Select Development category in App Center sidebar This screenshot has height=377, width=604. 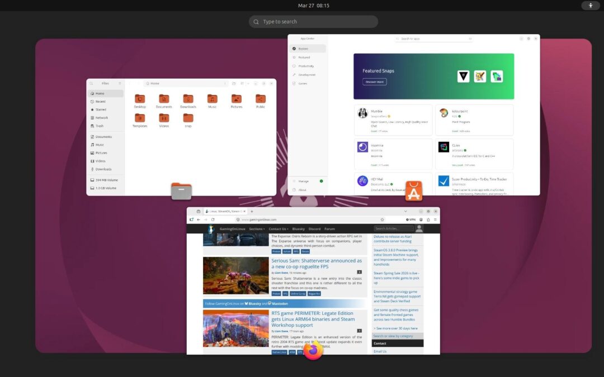tap(308, 75)
